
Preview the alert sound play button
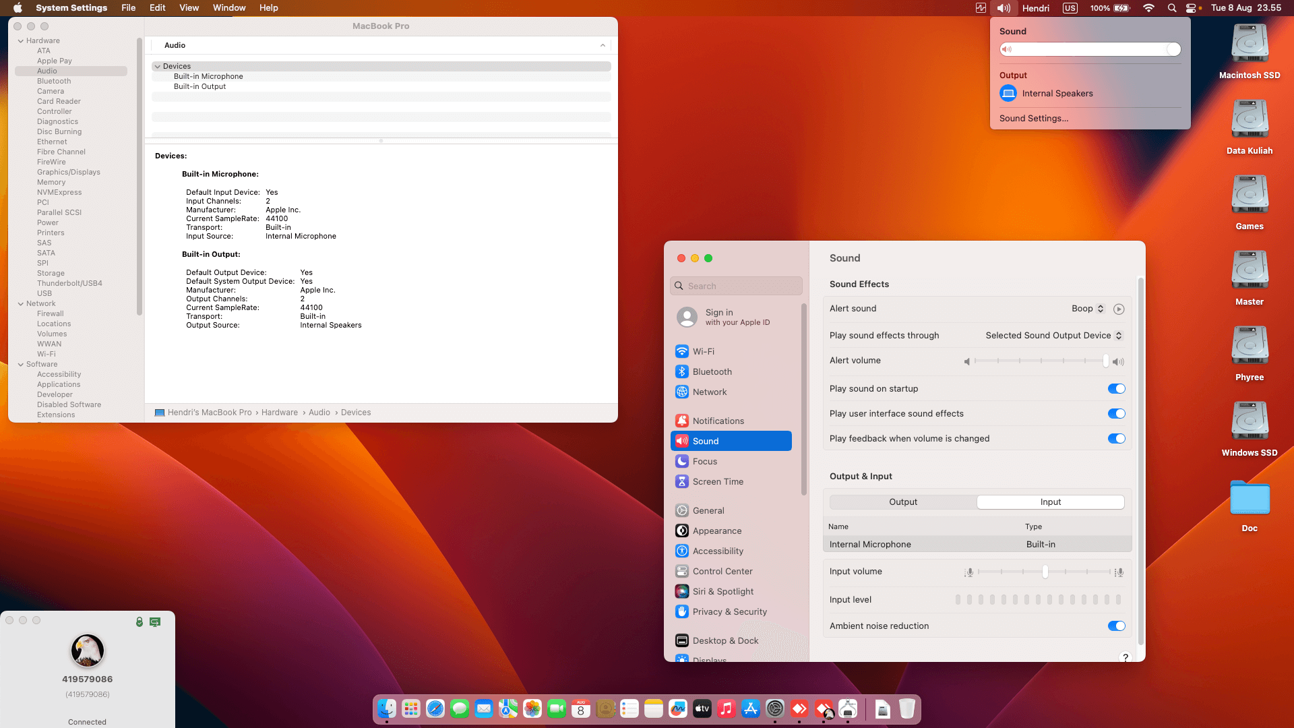pyautogui.click(x=1119, y=309)
